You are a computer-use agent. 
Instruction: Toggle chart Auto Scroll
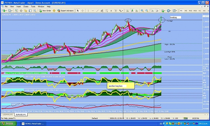tap(153, 11)
